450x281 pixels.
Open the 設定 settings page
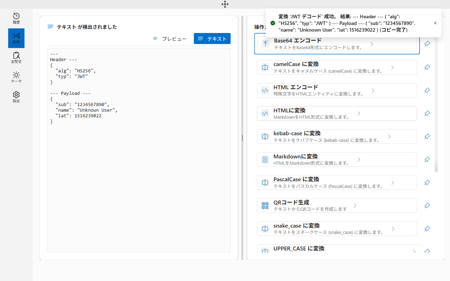point(16,97)
